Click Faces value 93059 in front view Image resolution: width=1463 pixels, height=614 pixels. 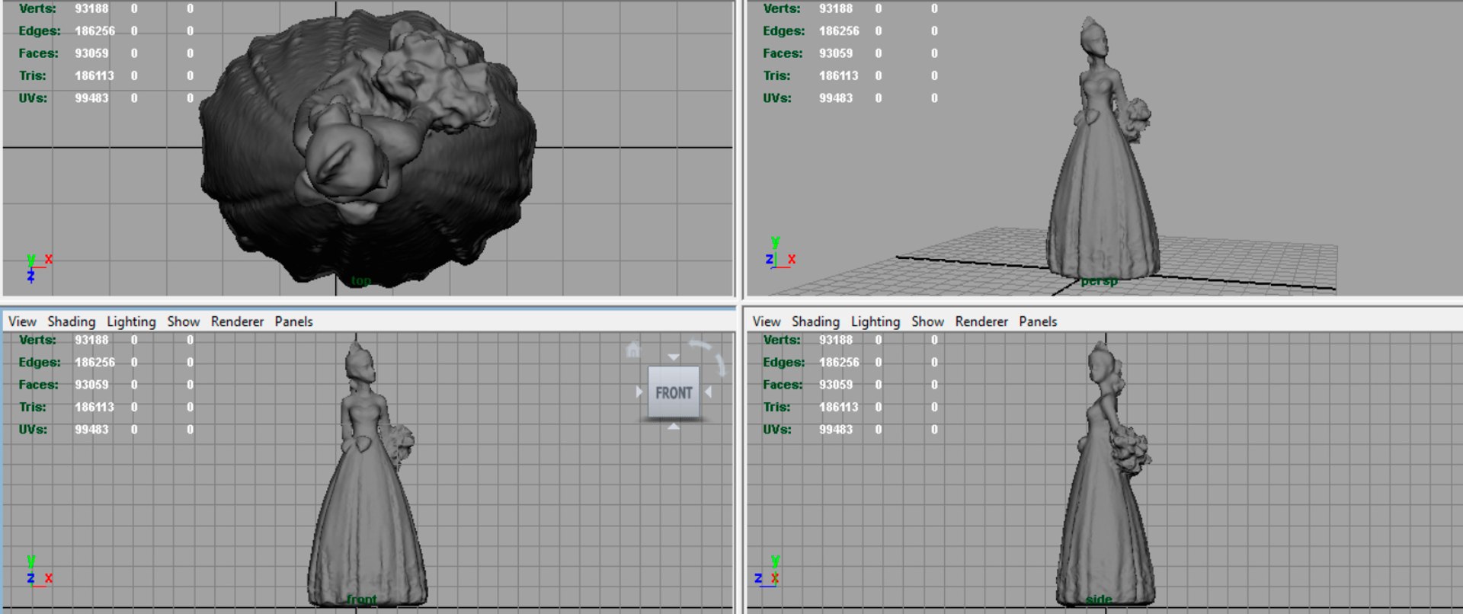coord(91,385)
